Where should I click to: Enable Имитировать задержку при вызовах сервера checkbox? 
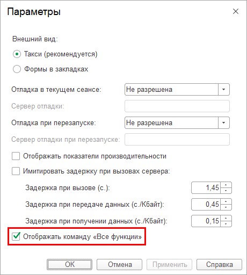[16, 171]
